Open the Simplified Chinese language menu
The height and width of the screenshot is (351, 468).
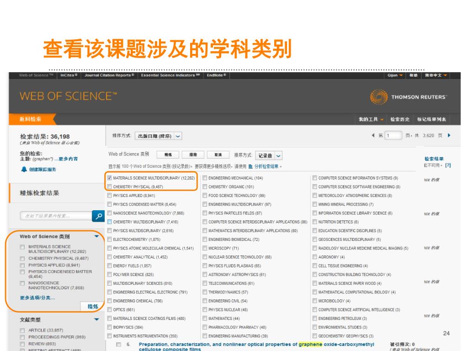click(x=436, y=75)
